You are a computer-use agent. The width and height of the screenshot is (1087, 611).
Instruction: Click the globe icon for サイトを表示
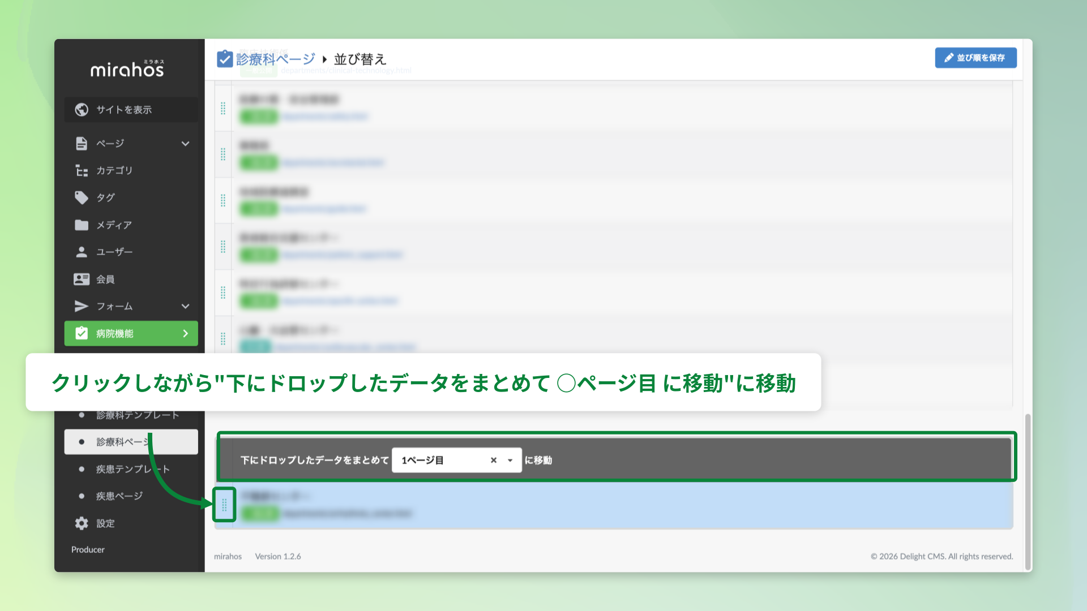click(82, 109)
